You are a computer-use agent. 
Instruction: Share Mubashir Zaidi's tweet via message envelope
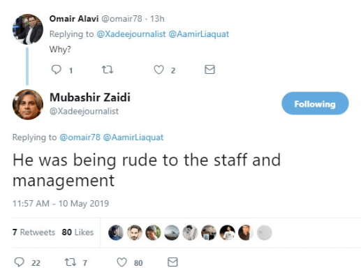click(x=172, y=262)
